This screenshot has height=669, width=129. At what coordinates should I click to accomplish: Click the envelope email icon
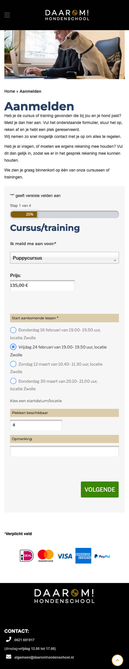pos(9,657)
